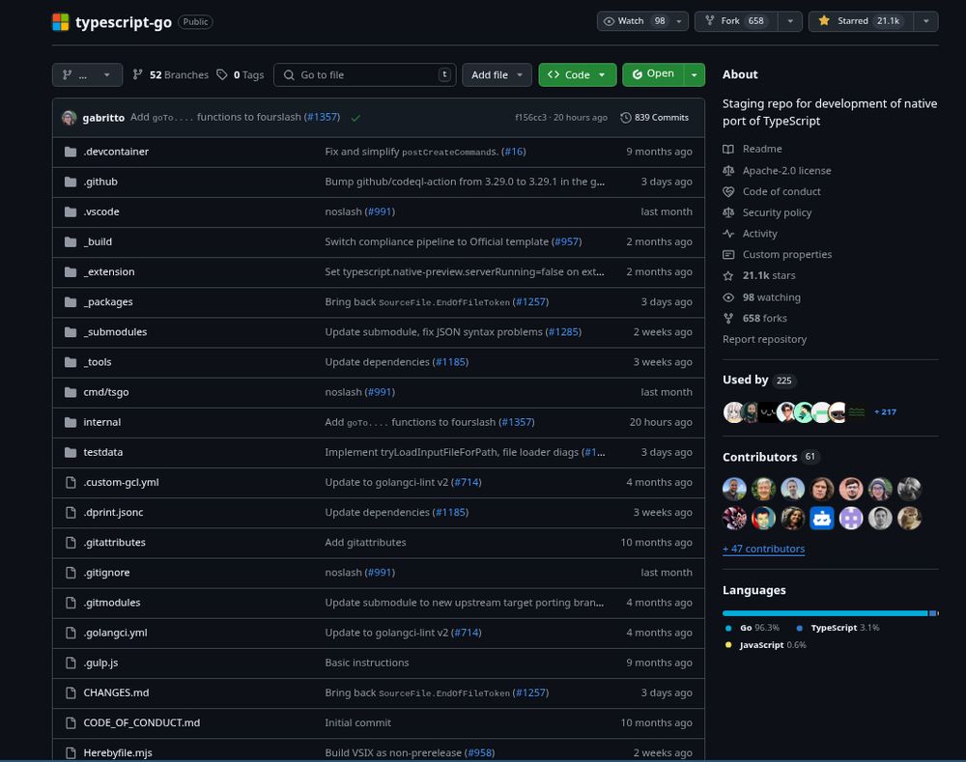Viewport: 966px width, 762px height.
Task: View the 839 Commits history
Action: pyautogui.click(x=654, y=118)
